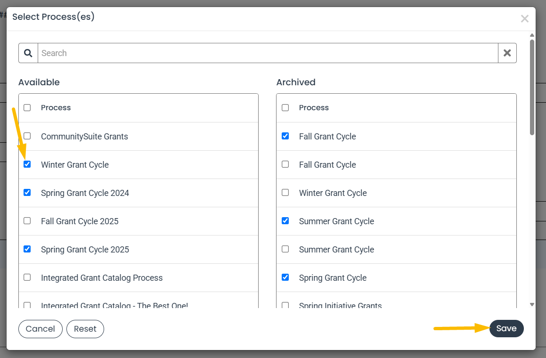Click the "CommunitySuite Grants" label text
Image resolution: width=546 pixels, height=358 pixels.
[85, 137]
